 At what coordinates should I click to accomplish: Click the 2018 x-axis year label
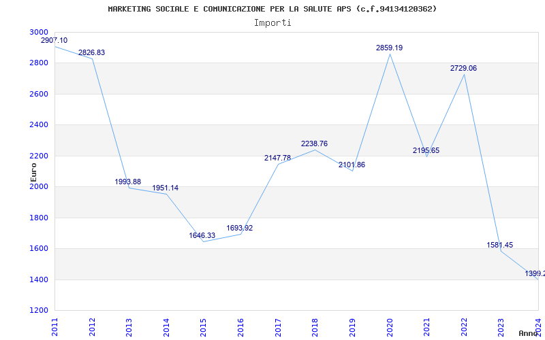click(315, 327)
